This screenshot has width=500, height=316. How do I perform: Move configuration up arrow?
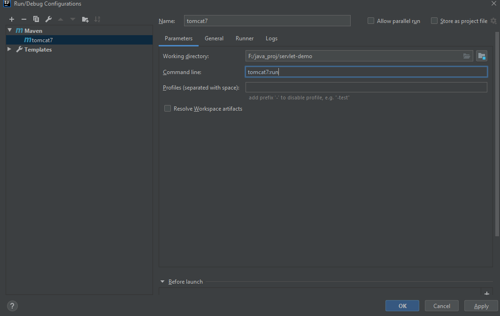point(61,19)
